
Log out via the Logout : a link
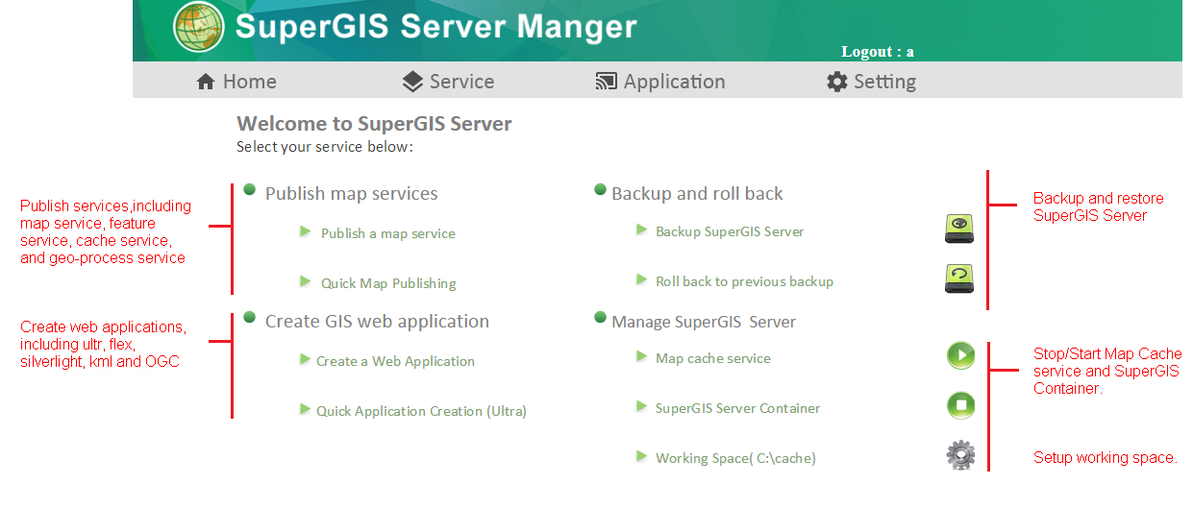(878, 52)
